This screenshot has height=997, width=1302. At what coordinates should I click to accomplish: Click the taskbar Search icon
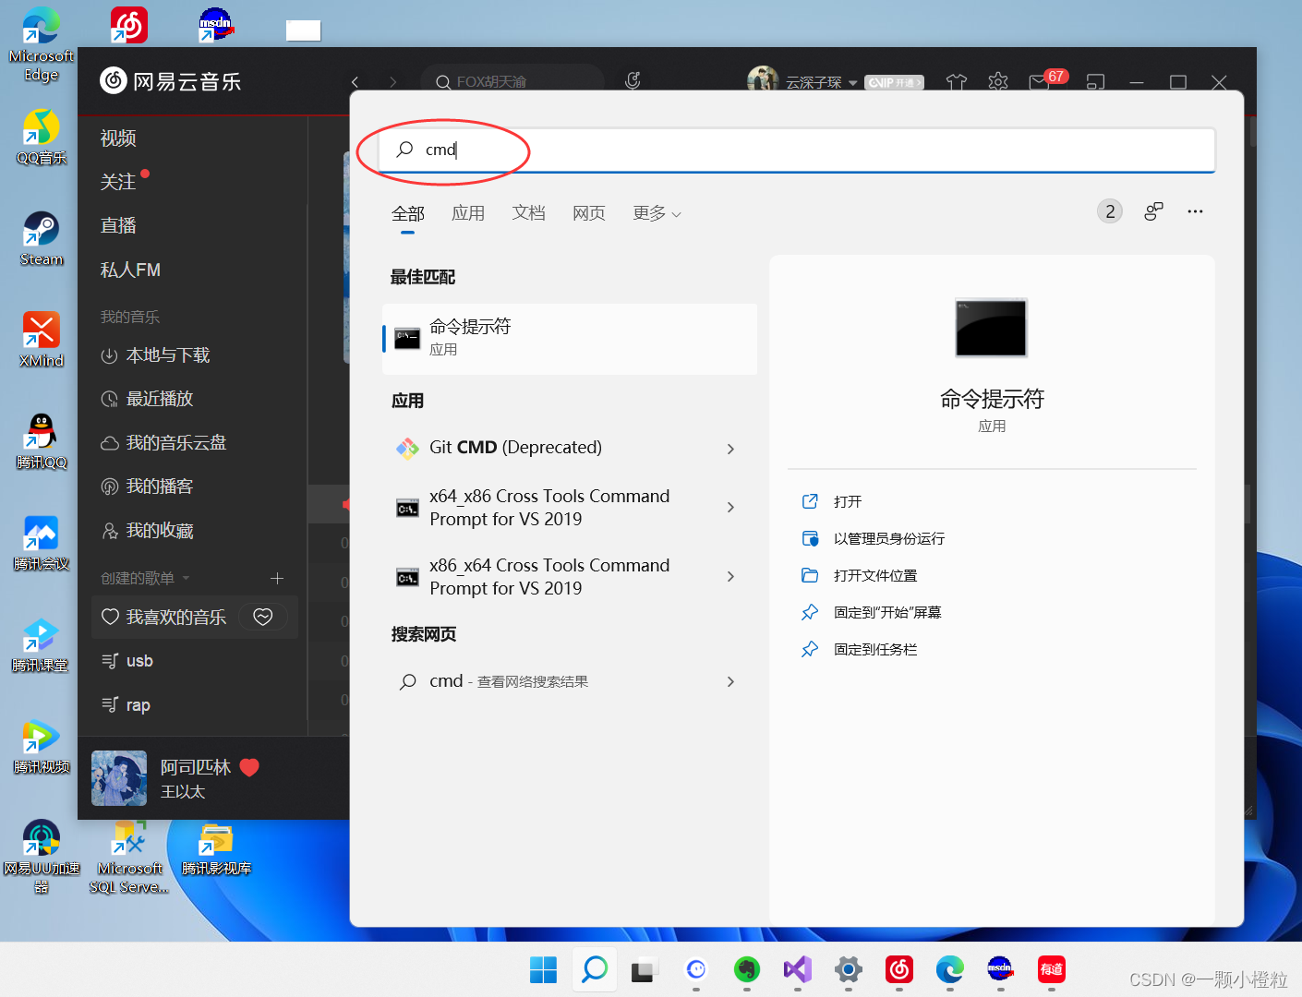(594, 969)
